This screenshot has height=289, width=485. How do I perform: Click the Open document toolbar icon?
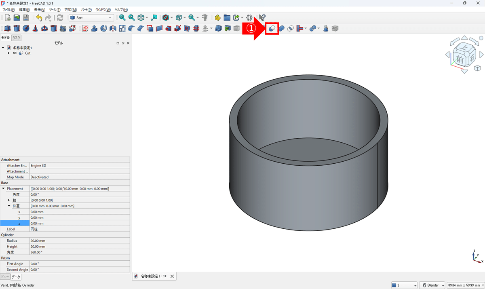coord(17,18)
